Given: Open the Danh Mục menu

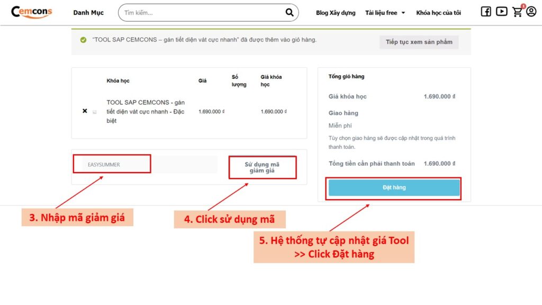Looking at the screenshot, I should [x=88, y=13].
